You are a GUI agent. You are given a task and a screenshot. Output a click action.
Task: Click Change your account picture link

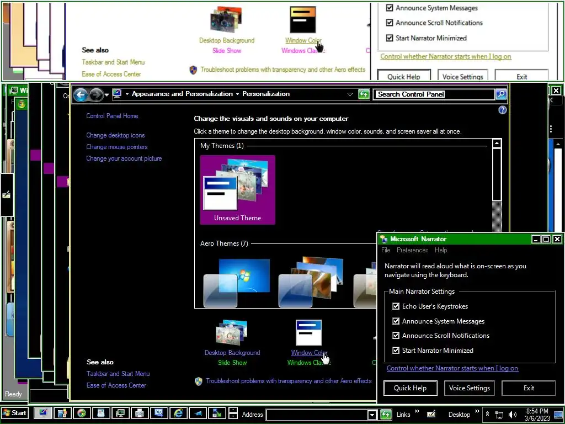[124, 158]
